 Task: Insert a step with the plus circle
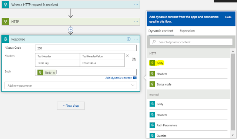click(71, 29)
